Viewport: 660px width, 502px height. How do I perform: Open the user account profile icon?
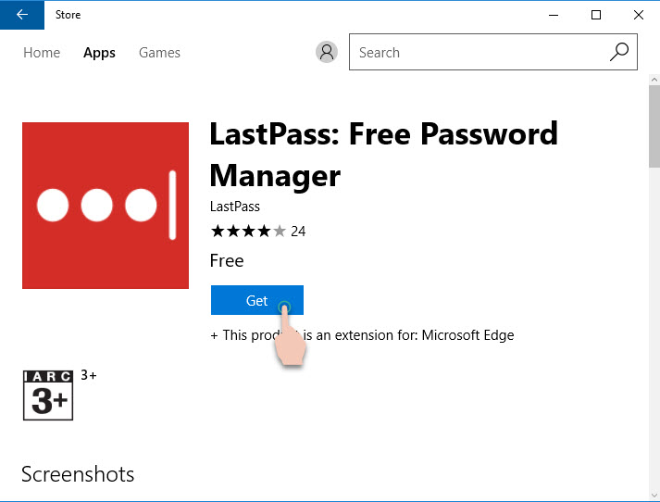pos(327,52)
